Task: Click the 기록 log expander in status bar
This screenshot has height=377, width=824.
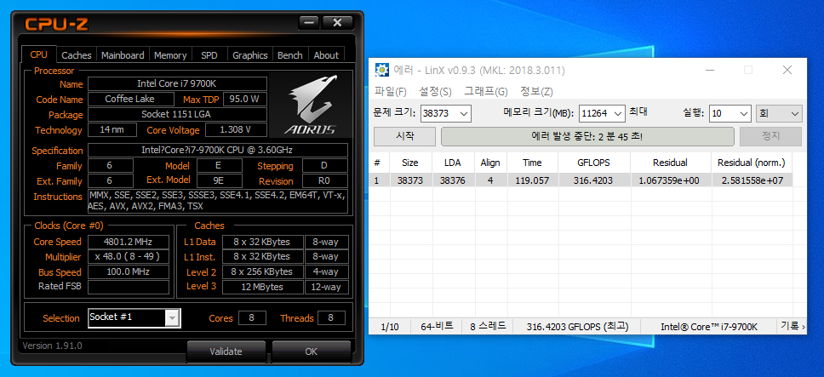Action: tap(793, 326)
